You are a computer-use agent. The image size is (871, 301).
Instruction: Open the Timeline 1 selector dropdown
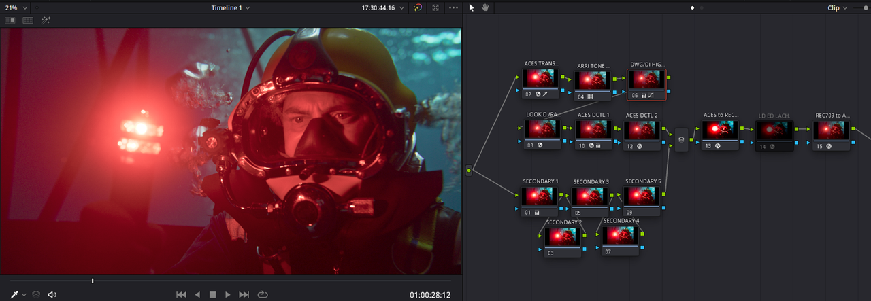230,7
